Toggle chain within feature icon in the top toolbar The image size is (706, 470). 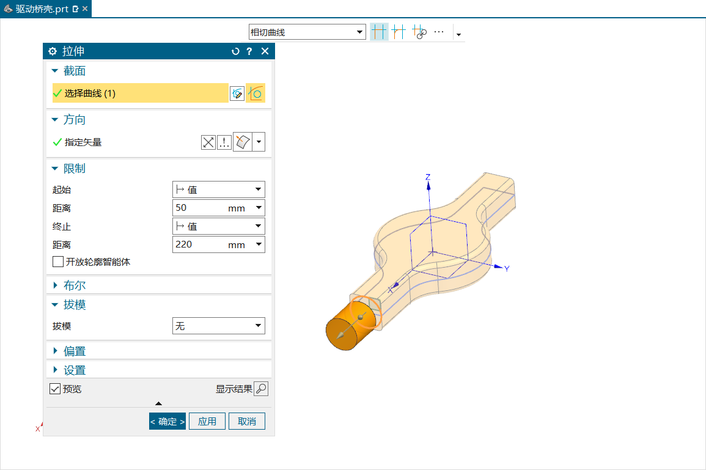pos(419,32)
